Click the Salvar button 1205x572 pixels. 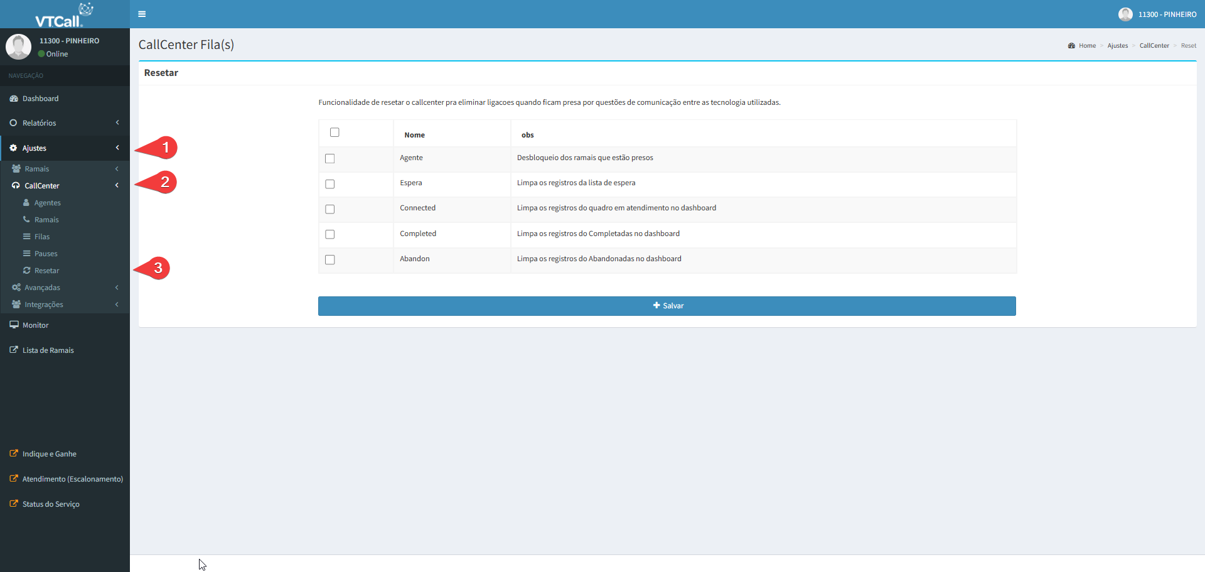[667, 306]
